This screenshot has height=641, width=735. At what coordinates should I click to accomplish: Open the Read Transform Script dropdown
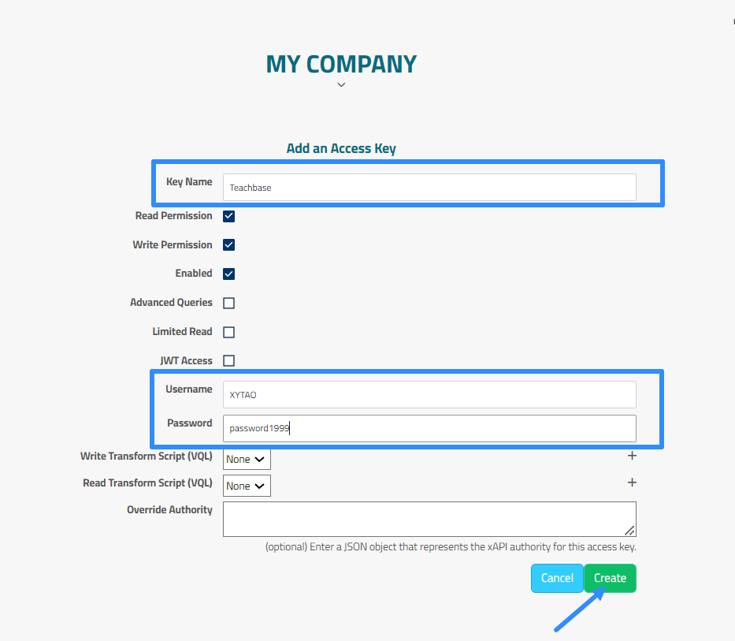point(247,486)
